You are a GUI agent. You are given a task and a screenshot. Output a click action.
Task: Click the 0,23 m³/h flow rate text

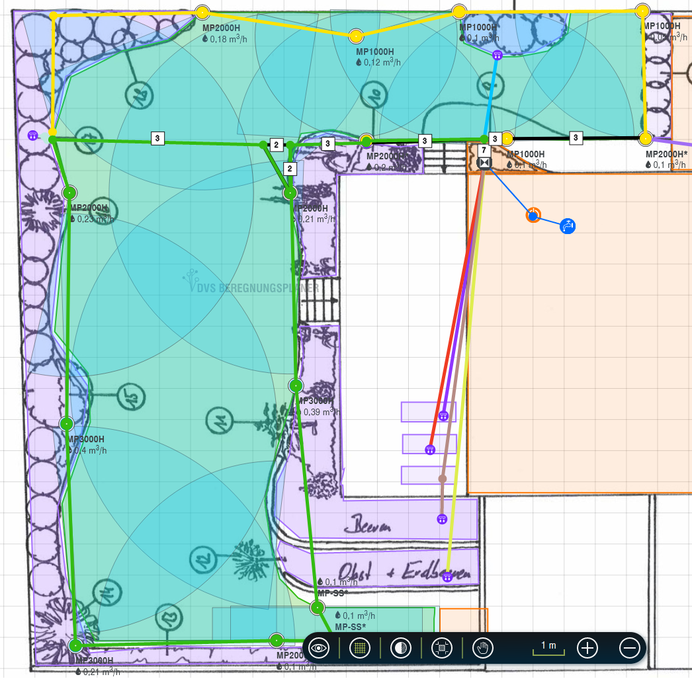click(92, 219)
